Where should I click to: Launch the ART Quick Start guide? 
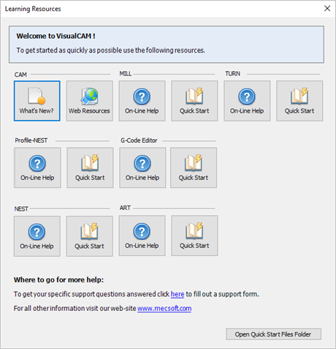point(194,236)
